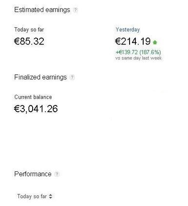Image resolution: width=188 pixels, height=206 pixels.
Task: Click the (187.6%) percentage change
Action: point(150,52)
